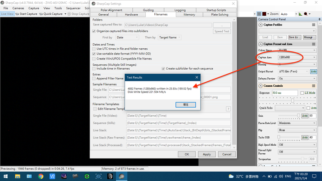This screenshot has height=181, width=322.
Task: Open the Colour Space dropdown
Action: pyautogui.click(x=297, y=50)
